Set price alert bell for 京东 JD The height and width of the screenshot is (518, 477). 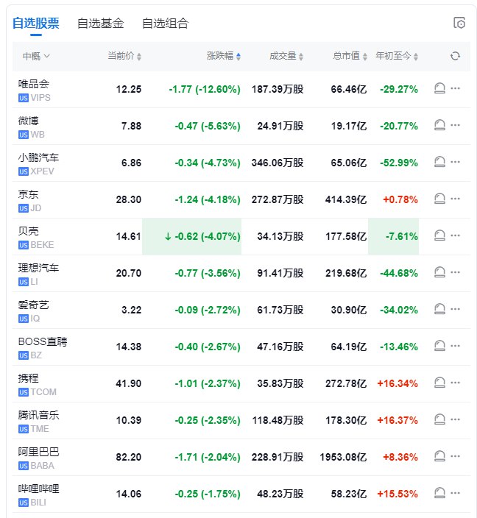click(x=439, y=199)
